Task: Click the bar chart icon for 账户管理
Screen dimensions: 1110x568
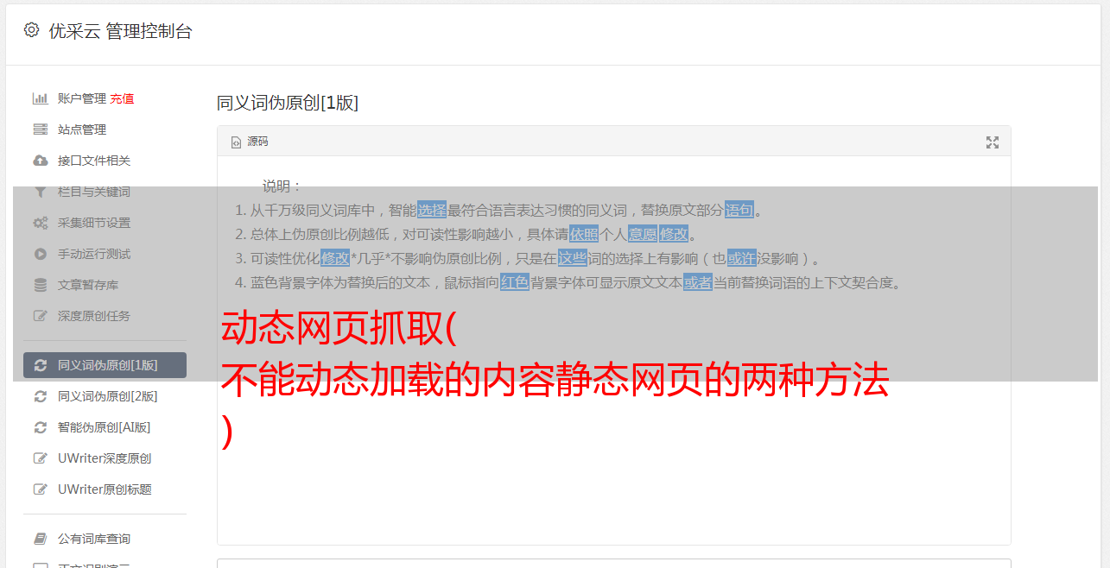Action: coord(40,98)
